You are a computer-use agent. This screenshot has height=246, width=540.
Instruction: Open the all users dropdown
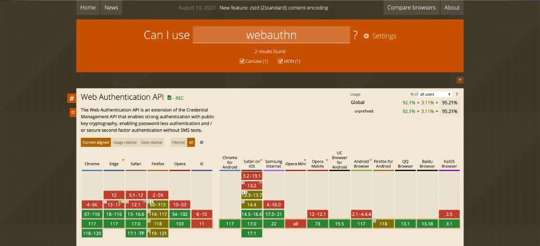click(x=436, y=94)
